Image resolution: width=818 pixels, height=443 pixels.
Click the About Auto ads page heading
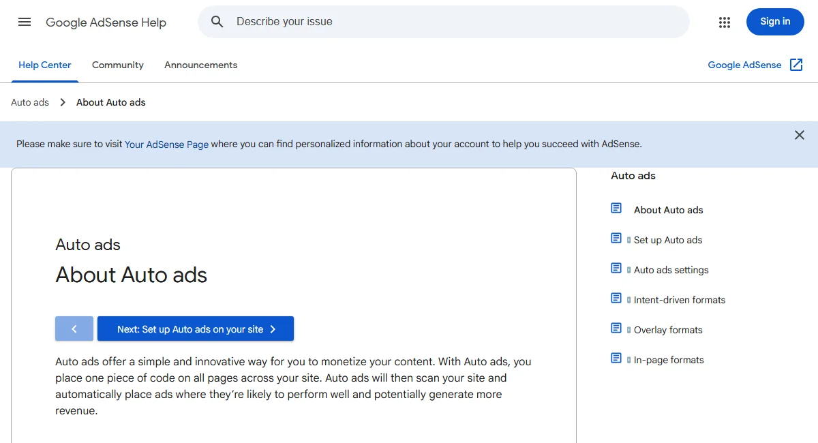point(131,275)
